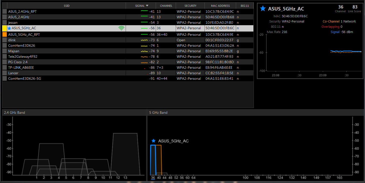Click the underlined channel 36 axis label
365x183 pixels.
coord(153,178)
